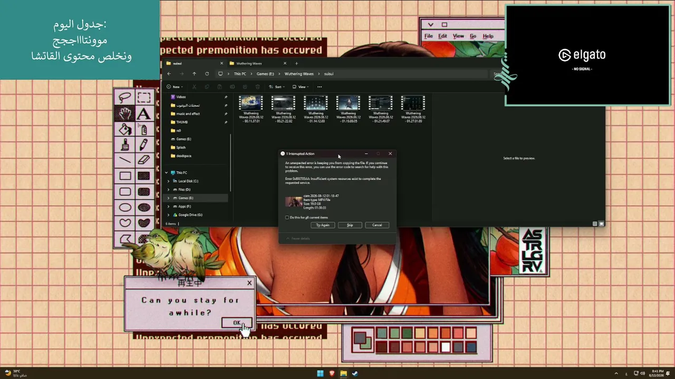Click the Paste icon in toolbar
Viewport: 675px width, 379px height.
click(219, 87)
